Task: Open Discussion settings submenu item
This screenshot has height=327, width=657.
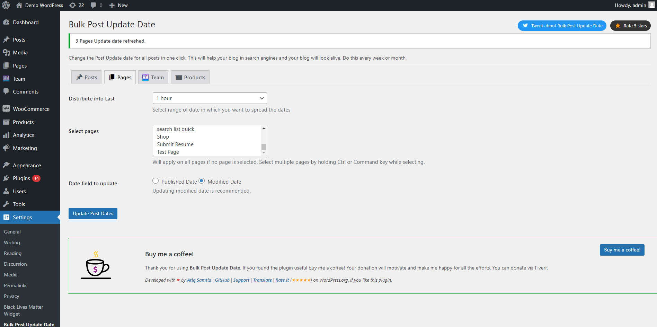Action: (x=15, y=264)
